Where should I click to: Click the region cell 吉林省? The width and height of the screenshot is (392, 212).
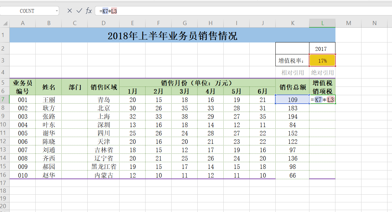point(103,150)
